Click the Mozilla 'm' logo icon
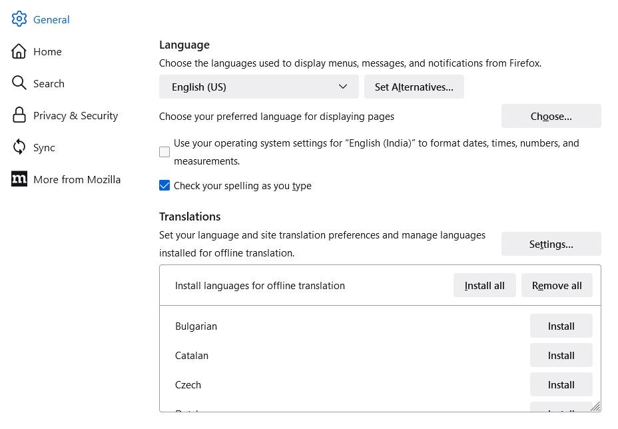This screenshot has width=618, height=429. pyautogui.click(x=19, y=179)
